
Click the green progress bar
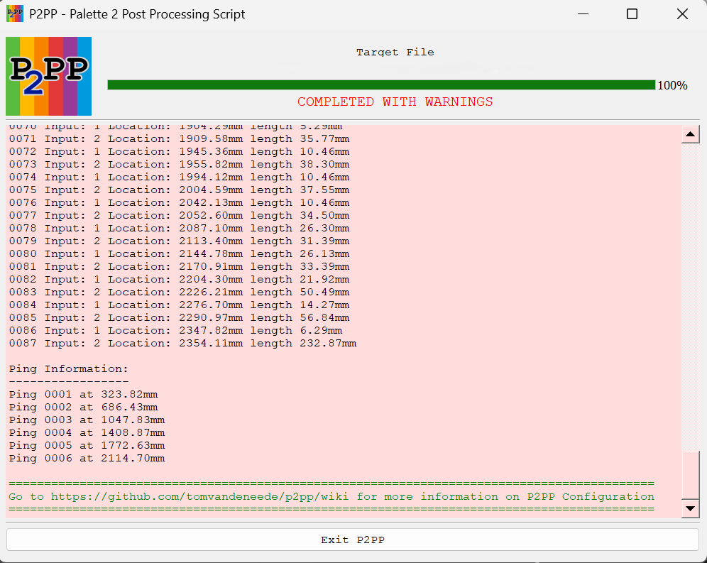click(380, 84)
